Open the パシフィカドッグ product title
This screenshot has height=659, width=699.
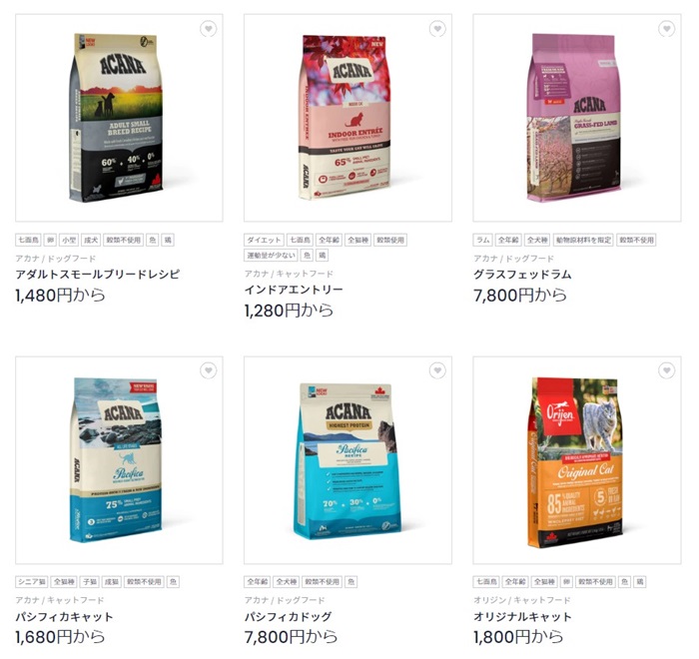[289, 617]
